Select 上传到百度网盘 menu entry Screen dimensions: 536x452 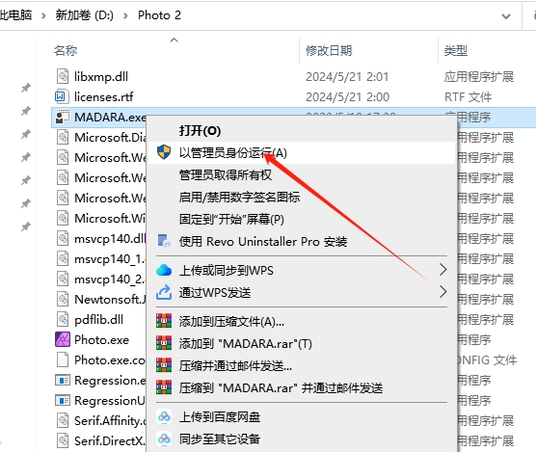[303, 416]
